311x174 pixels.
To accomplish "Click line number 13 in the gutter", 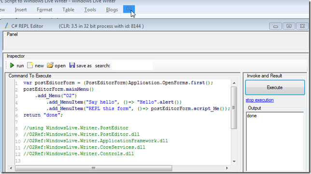I will (x=18, y=161).
